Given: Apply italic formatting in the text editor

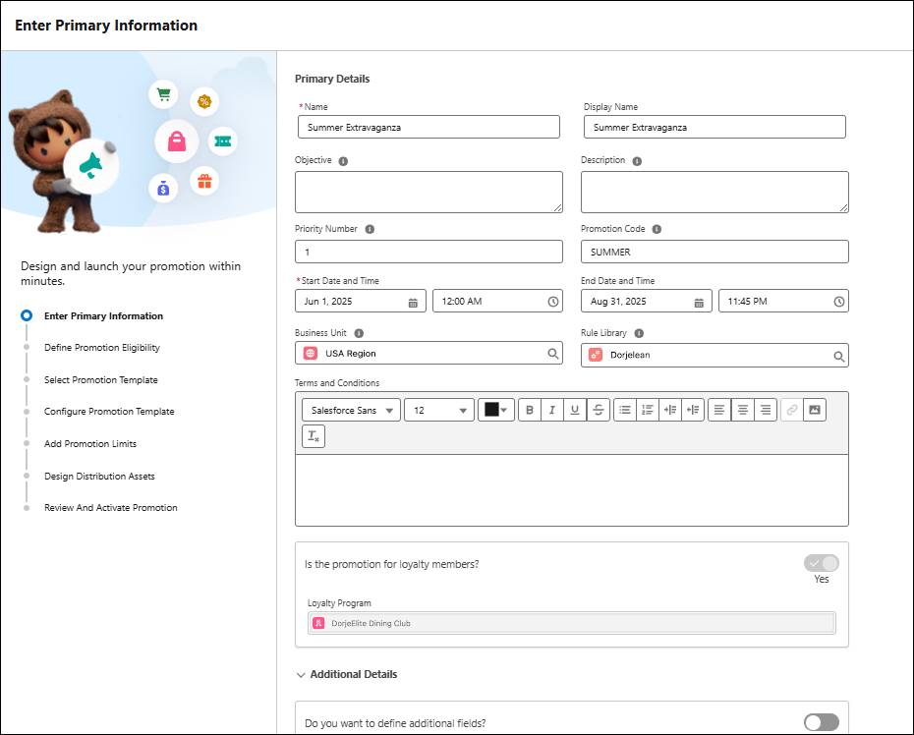Looking at the screenshot, I should point(552,410).
